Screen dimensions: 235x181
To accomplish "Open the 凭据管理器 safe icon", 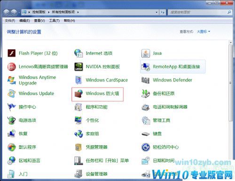I will coord(78,147).
